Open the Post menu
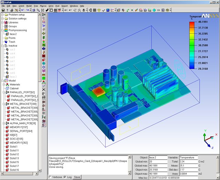This screenshot has width=220, height=180. pyautogui.click(x=57, y=6)
